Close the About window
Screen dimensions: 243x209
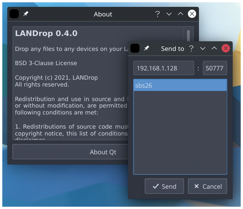(192, 14)
